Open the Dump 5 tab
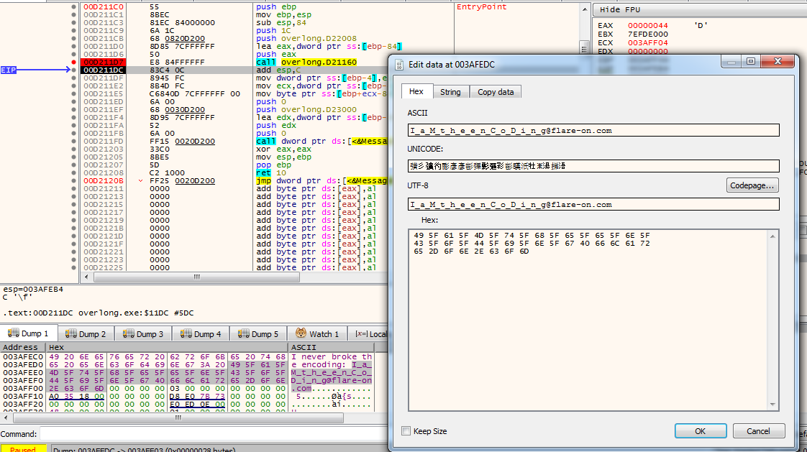 (x=258, y=333)
